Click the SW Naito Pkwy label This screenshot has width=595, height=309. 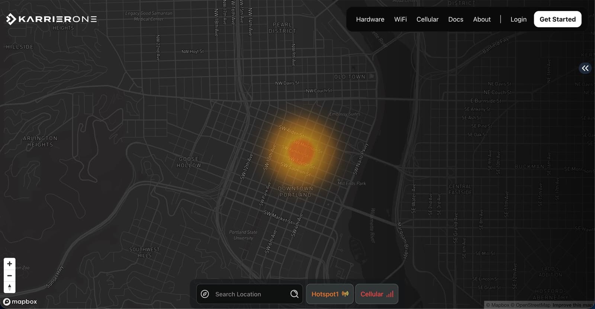coord(360,159)
